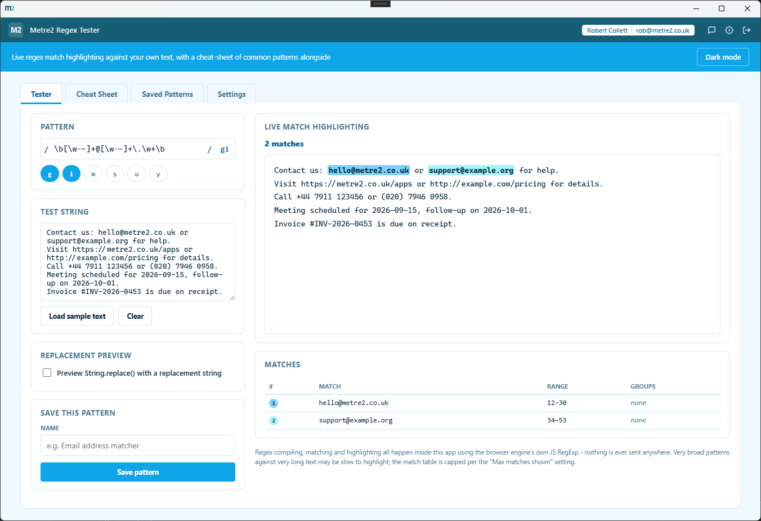This screenshot has width=761, height=521.
Task: Click into the regex pattern field
Action: pyautogui.click(x=127, y=149)
